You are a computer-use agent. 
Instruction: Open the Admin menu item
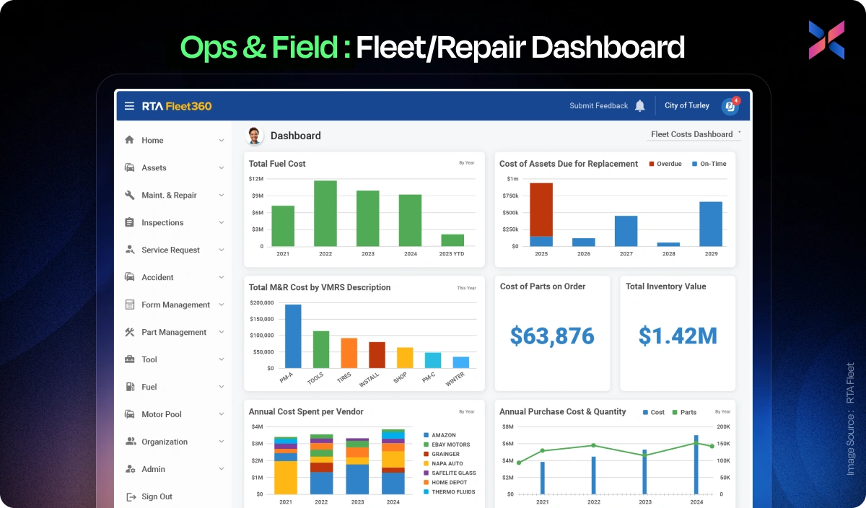(x=174, y=469)
